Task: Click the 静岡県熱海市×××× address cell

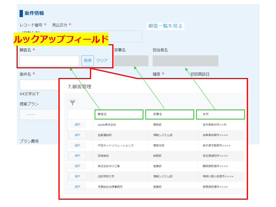Action: pos(215,166)
